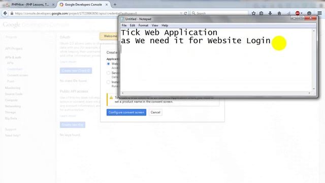Expand the Adblock Plus dropdown arrow

(x=302, y=13)
